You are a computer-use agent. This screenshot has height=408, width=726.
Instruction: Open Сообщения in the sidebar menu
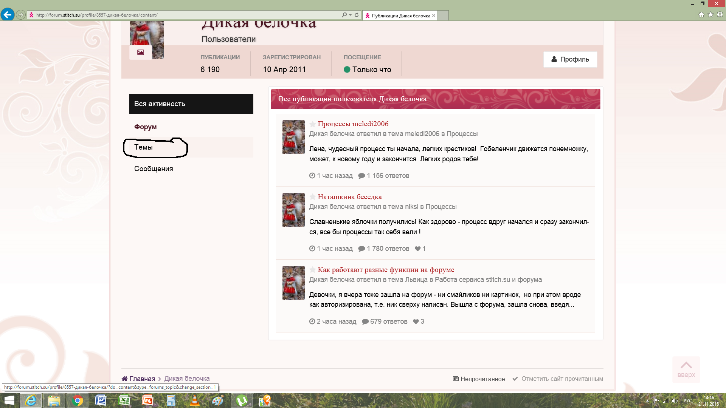coord(154,169)
